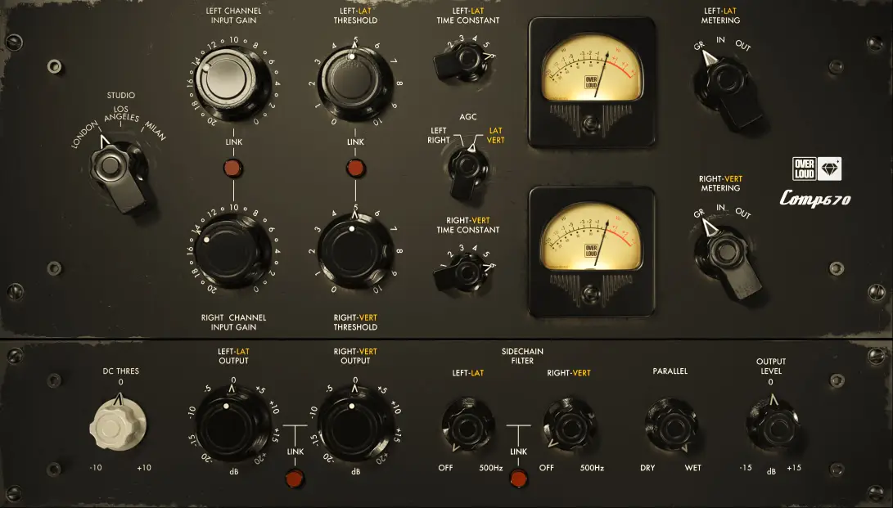This screenshot has width=893, height=508.
Task: Click the Right-Vert Threshold knob
Action: [355, 251]
